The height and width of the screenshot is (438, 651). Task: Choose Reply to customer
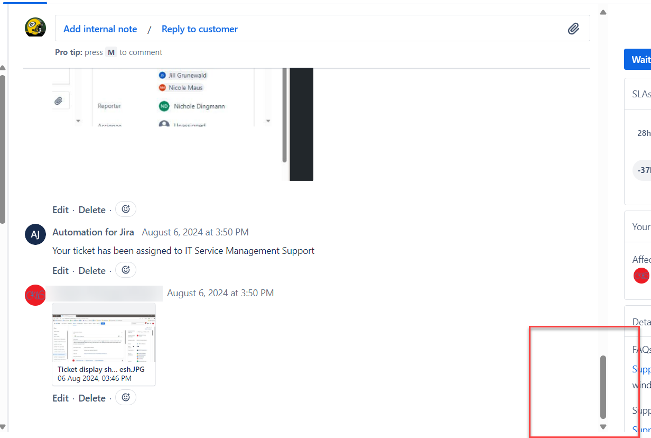[200, 29]
